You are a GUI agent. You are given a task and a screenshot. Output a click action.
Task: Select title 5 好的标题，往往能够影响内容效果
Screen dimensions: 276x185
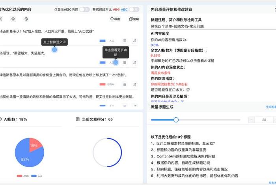pos(189,169)
